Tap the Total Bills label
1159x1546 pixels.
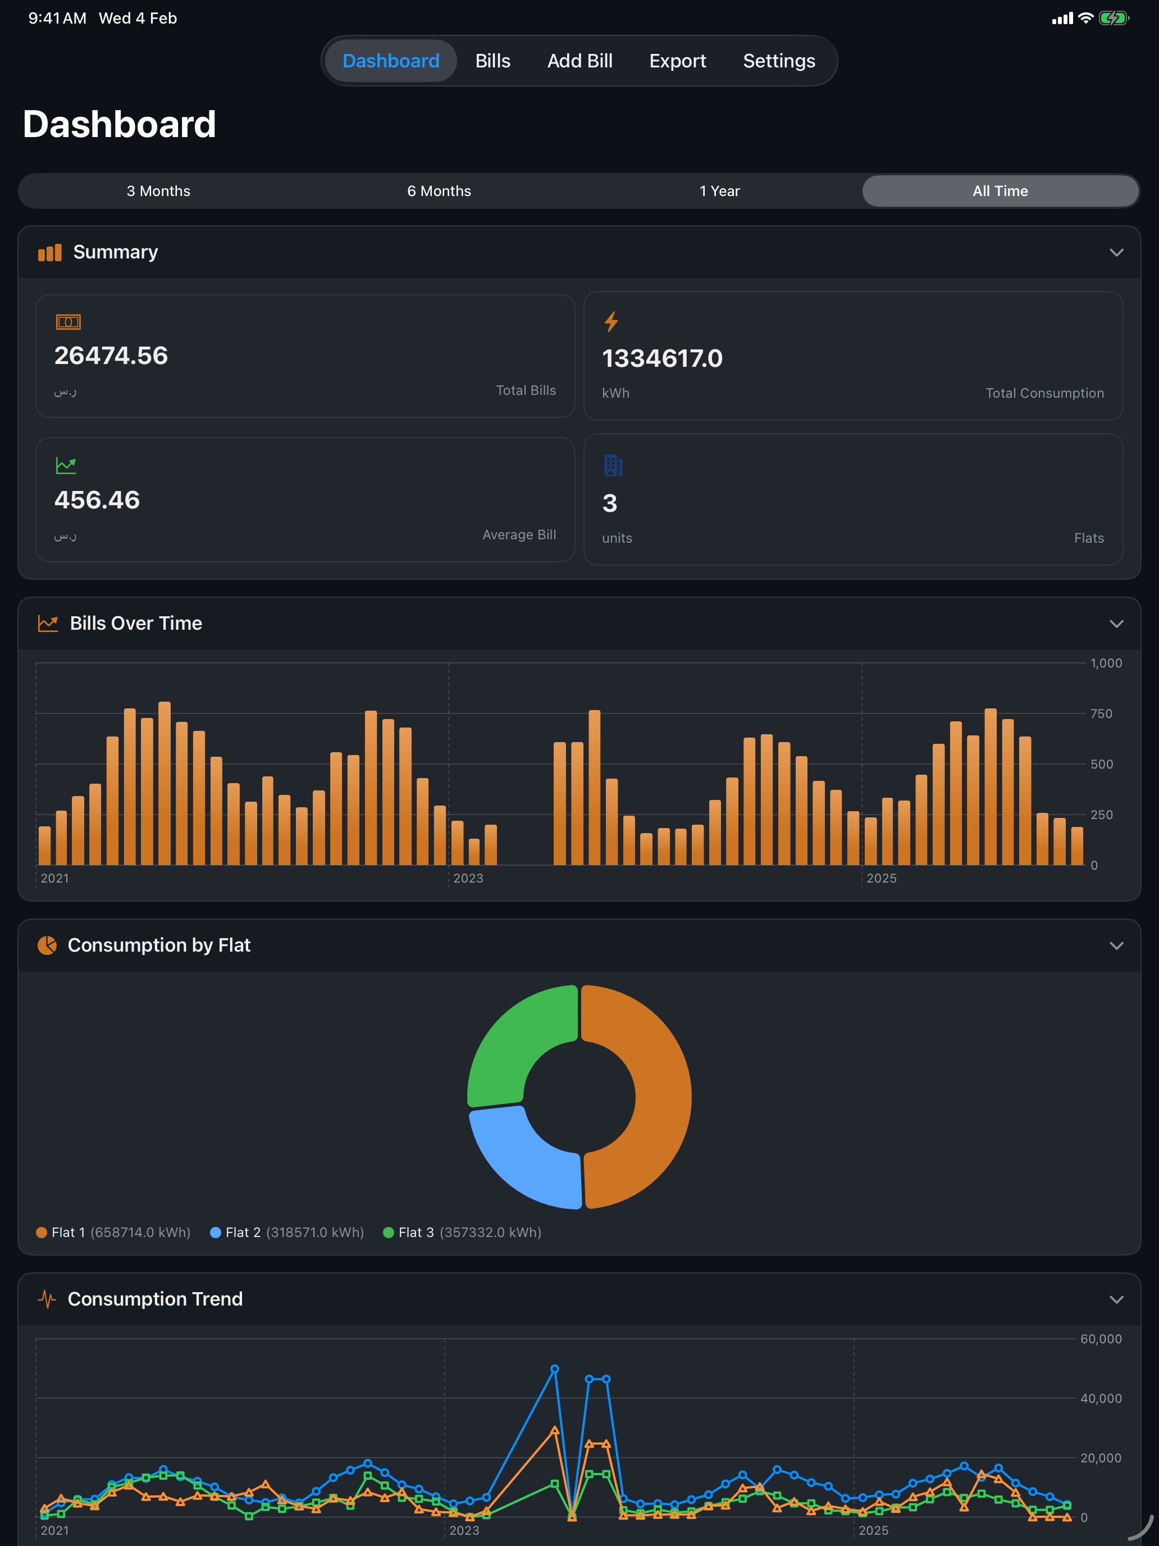point(526,390)
